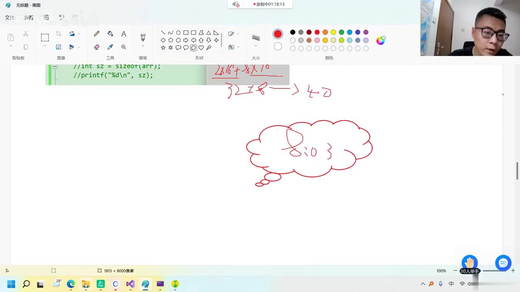Click the Rotate image icon

tap(72, 34)
